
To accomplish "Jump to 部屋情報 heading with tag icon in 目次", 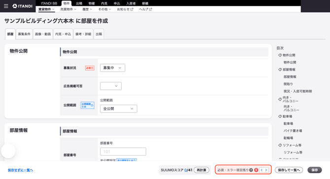I will point(287,70).
